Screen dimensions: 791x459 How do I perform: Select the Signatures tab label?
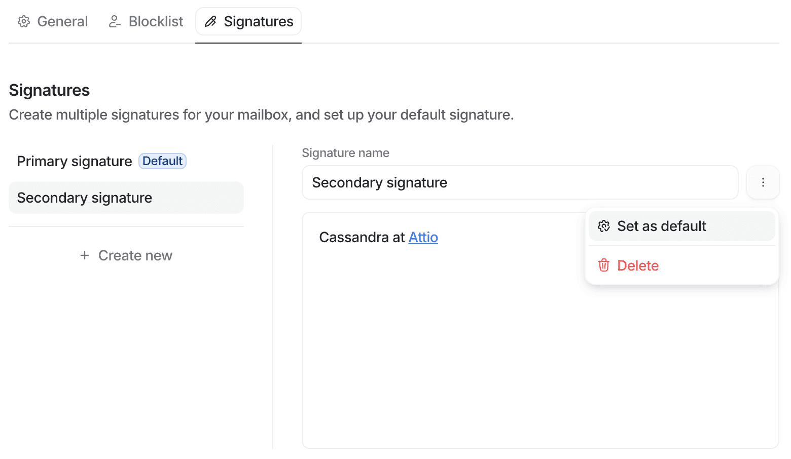tap(259, 21)
